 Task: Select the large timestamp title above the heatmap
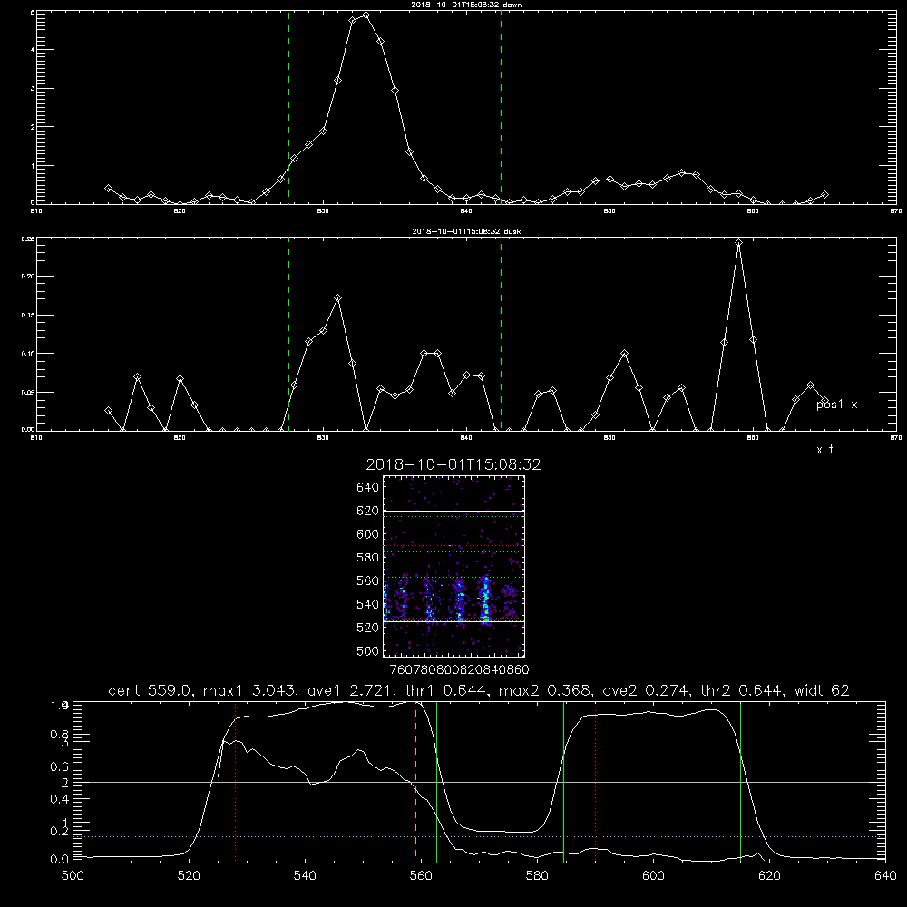(453, 464)
